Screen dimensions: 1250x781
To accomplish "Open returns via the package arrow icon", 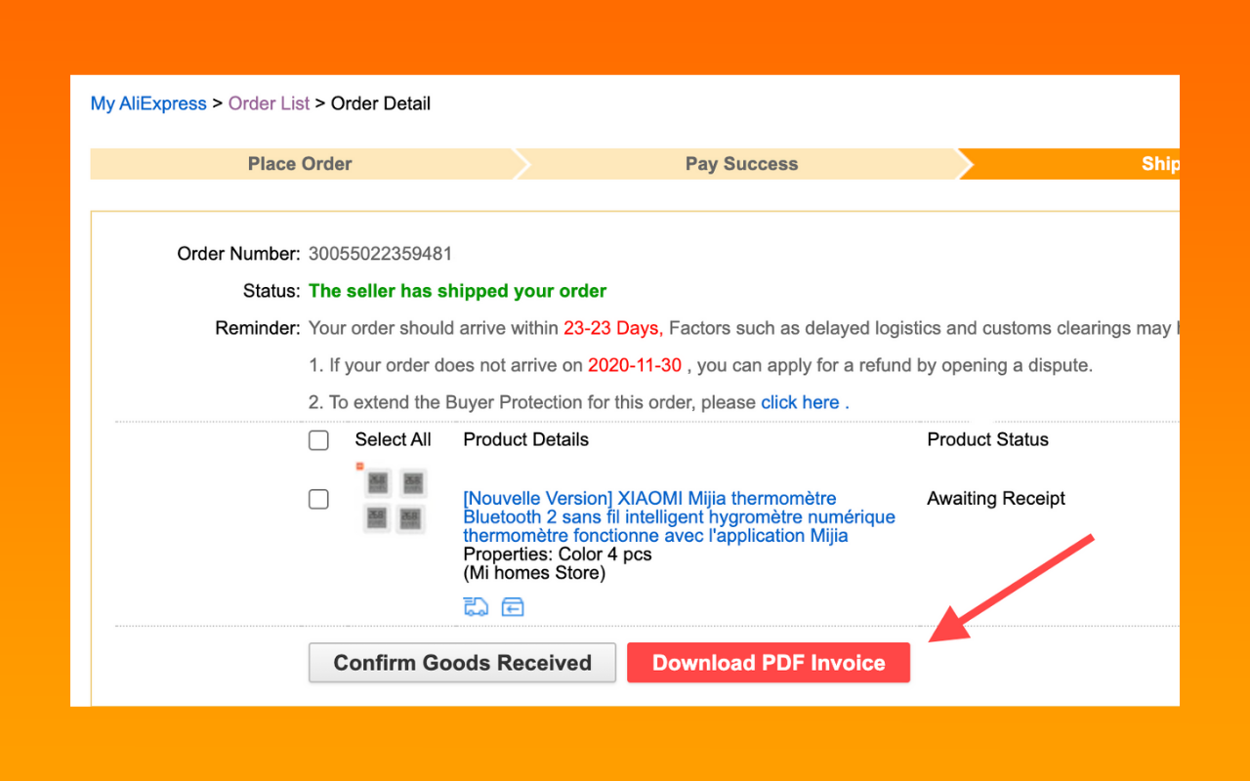I will pos(512,606).
